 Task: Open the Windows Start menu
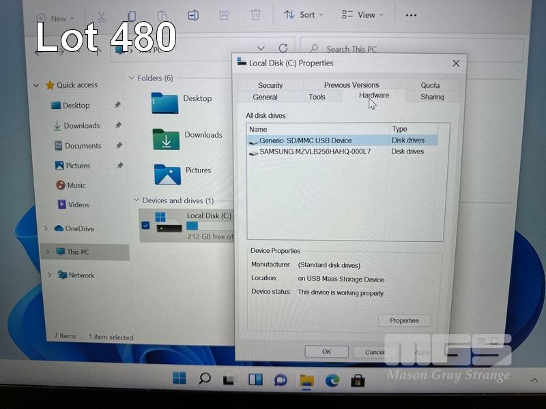[179, 379]
